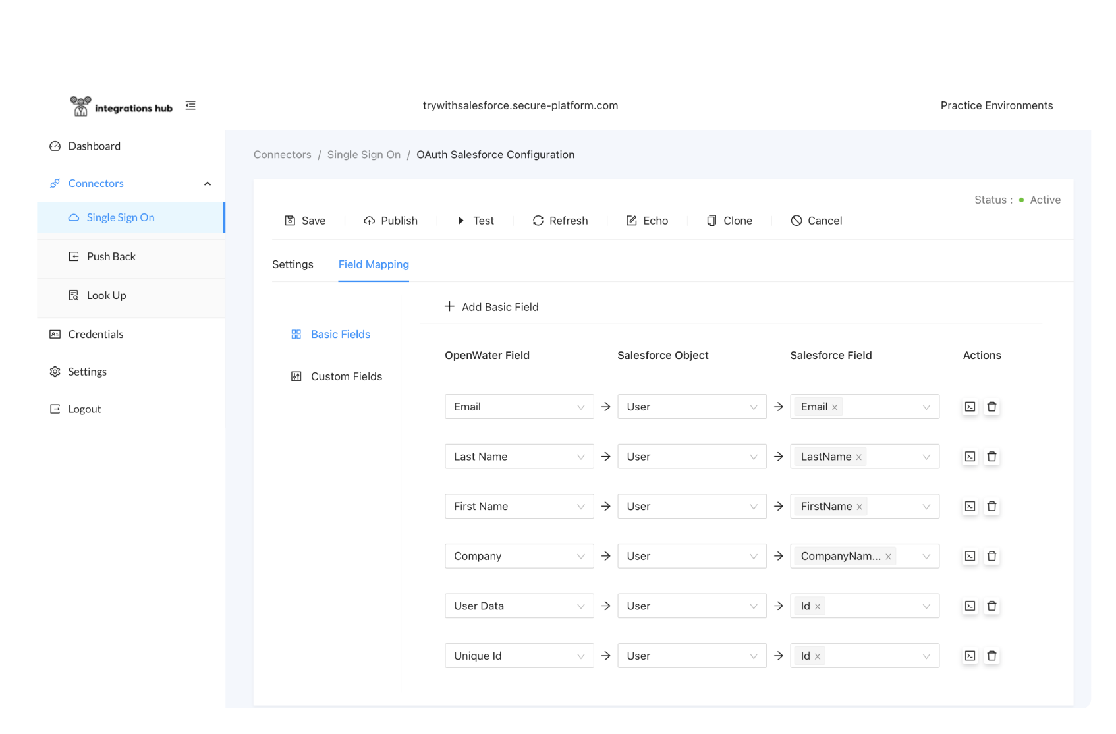Remove the FirstName tag from Salesforce Field
Screen dimensions: 1116x734
pos(859,507)
